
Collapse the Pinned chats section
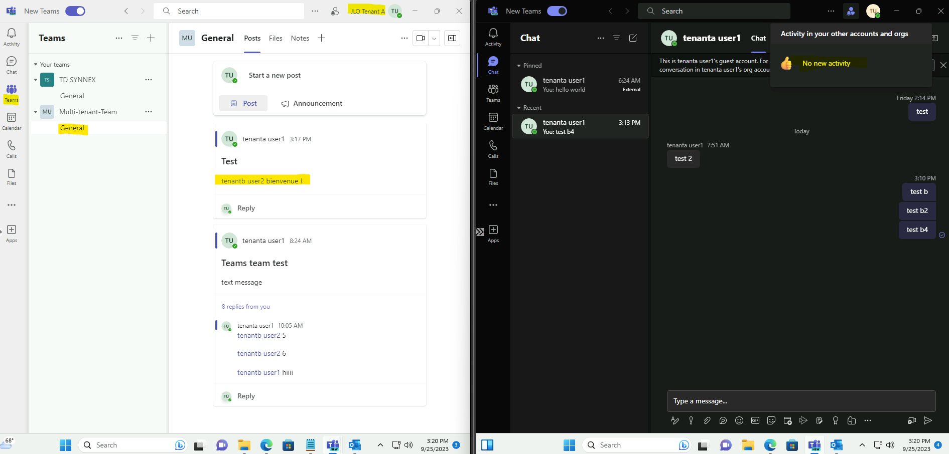click(x=519, y=66)
